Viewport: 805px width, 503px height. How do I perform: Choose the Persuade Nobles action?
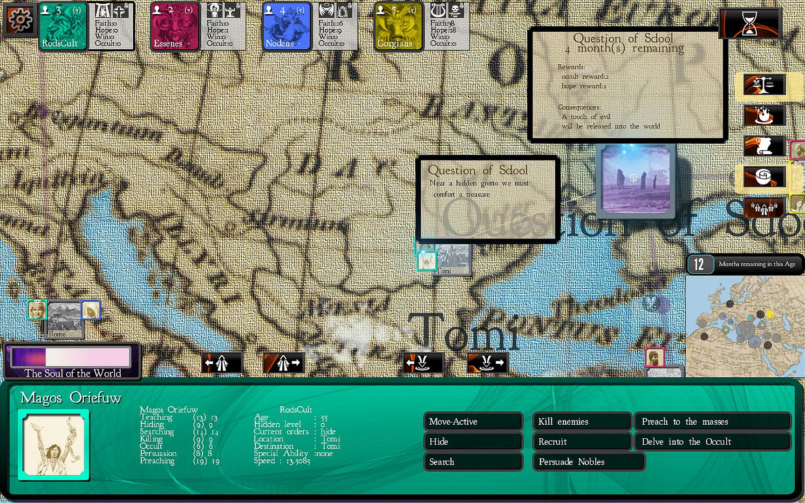point(588,462)
